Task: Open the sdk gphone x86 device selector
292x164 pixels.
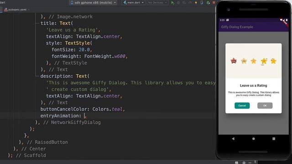Action: tap(93, 3)
